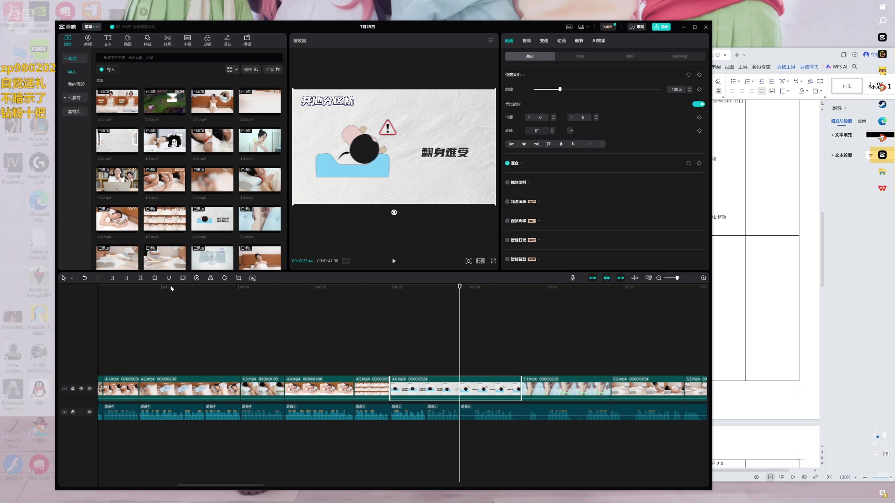Select the crop tool in timeline toolbar
Image resolution: width=895 pixels, height=503 pixels.
tap(239, 278)
